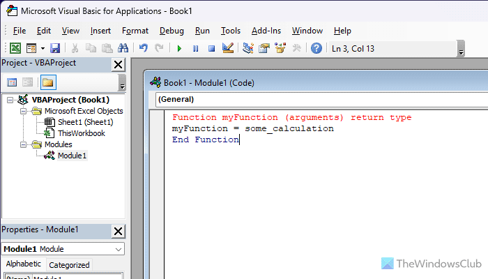Click the Insert UserForm toolbar icon
The height and width of the screenshot is (279, 488).
[x=31, y=48]
